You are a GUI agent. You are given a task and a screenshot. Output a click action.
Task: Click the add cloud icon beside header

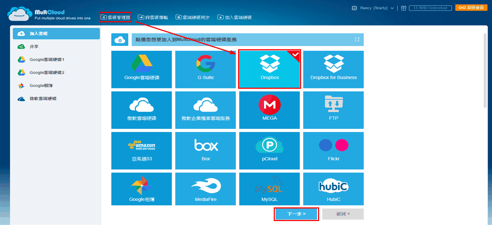120,40
